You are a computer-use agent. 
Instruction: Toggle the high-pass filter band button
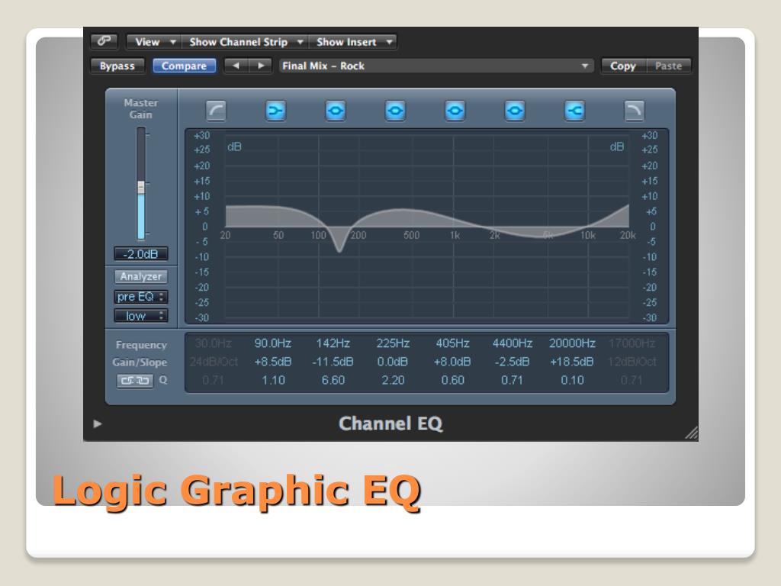click(216, 111)
